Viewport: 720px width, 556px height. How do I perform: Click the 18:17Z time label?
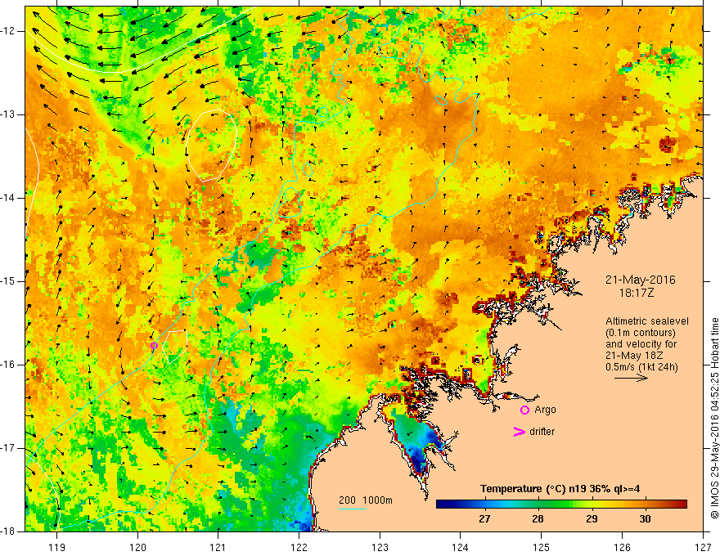(x=636, y=292)
